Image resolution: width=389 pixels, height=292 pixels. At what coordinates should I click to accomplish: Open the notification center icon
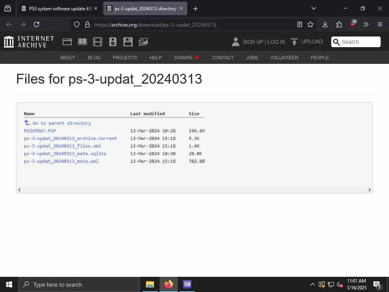point(377,284)
